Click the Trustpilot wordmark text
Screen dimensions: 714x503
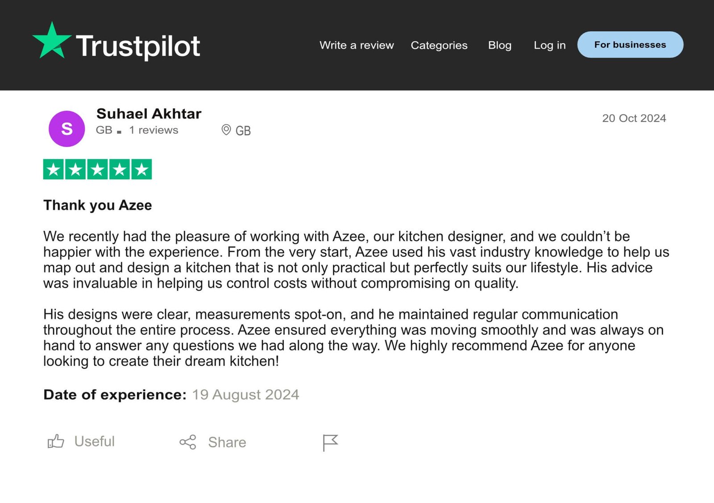coord(138,46)
